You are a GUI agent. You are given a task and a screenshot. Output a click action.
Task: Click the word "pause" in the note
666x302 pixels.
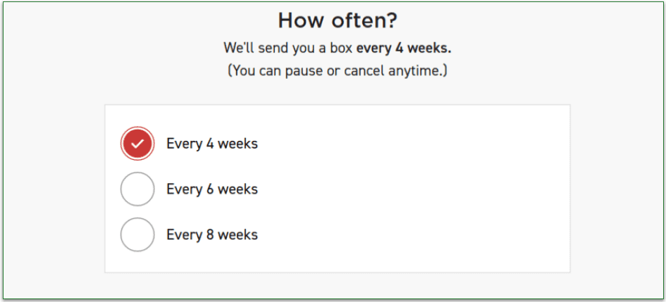[303, 71]
